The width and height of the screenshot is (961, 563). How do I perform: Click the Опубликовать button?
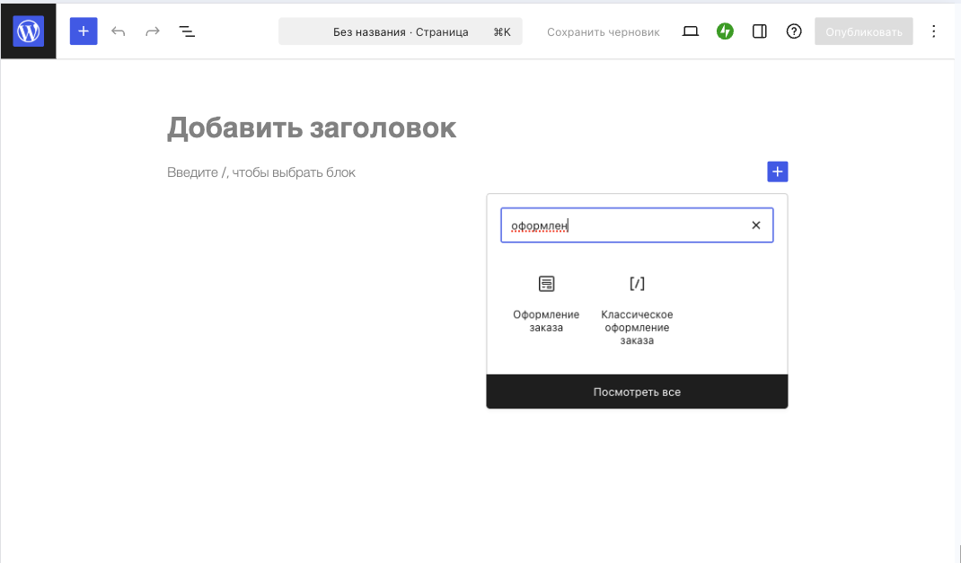coord(863,30)
